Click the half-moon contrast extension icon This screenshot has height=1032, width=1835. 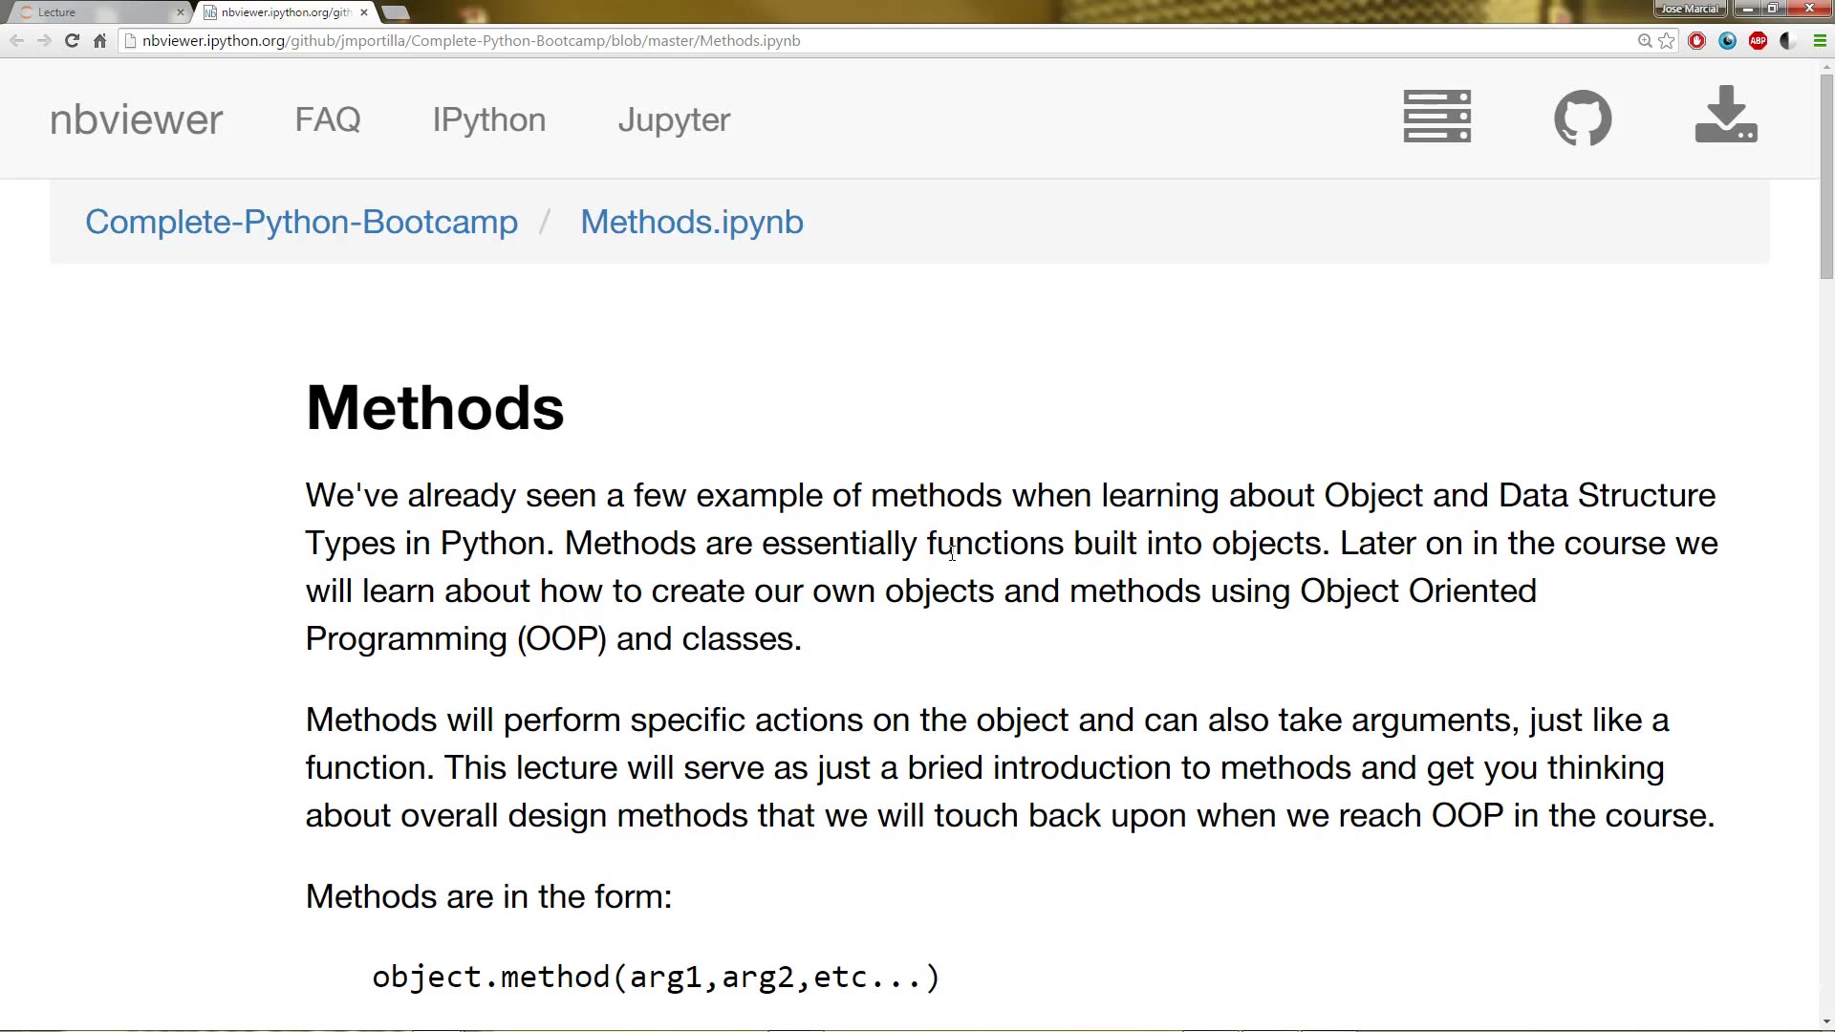pyautogui.click(x=1788, y=41)
